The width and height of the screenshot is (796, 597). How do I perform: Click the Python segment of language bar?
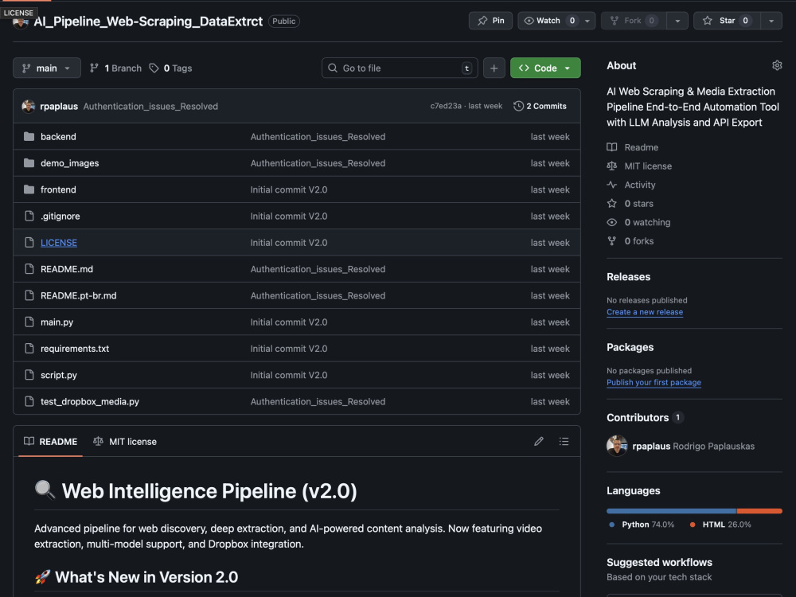(671, 511)
